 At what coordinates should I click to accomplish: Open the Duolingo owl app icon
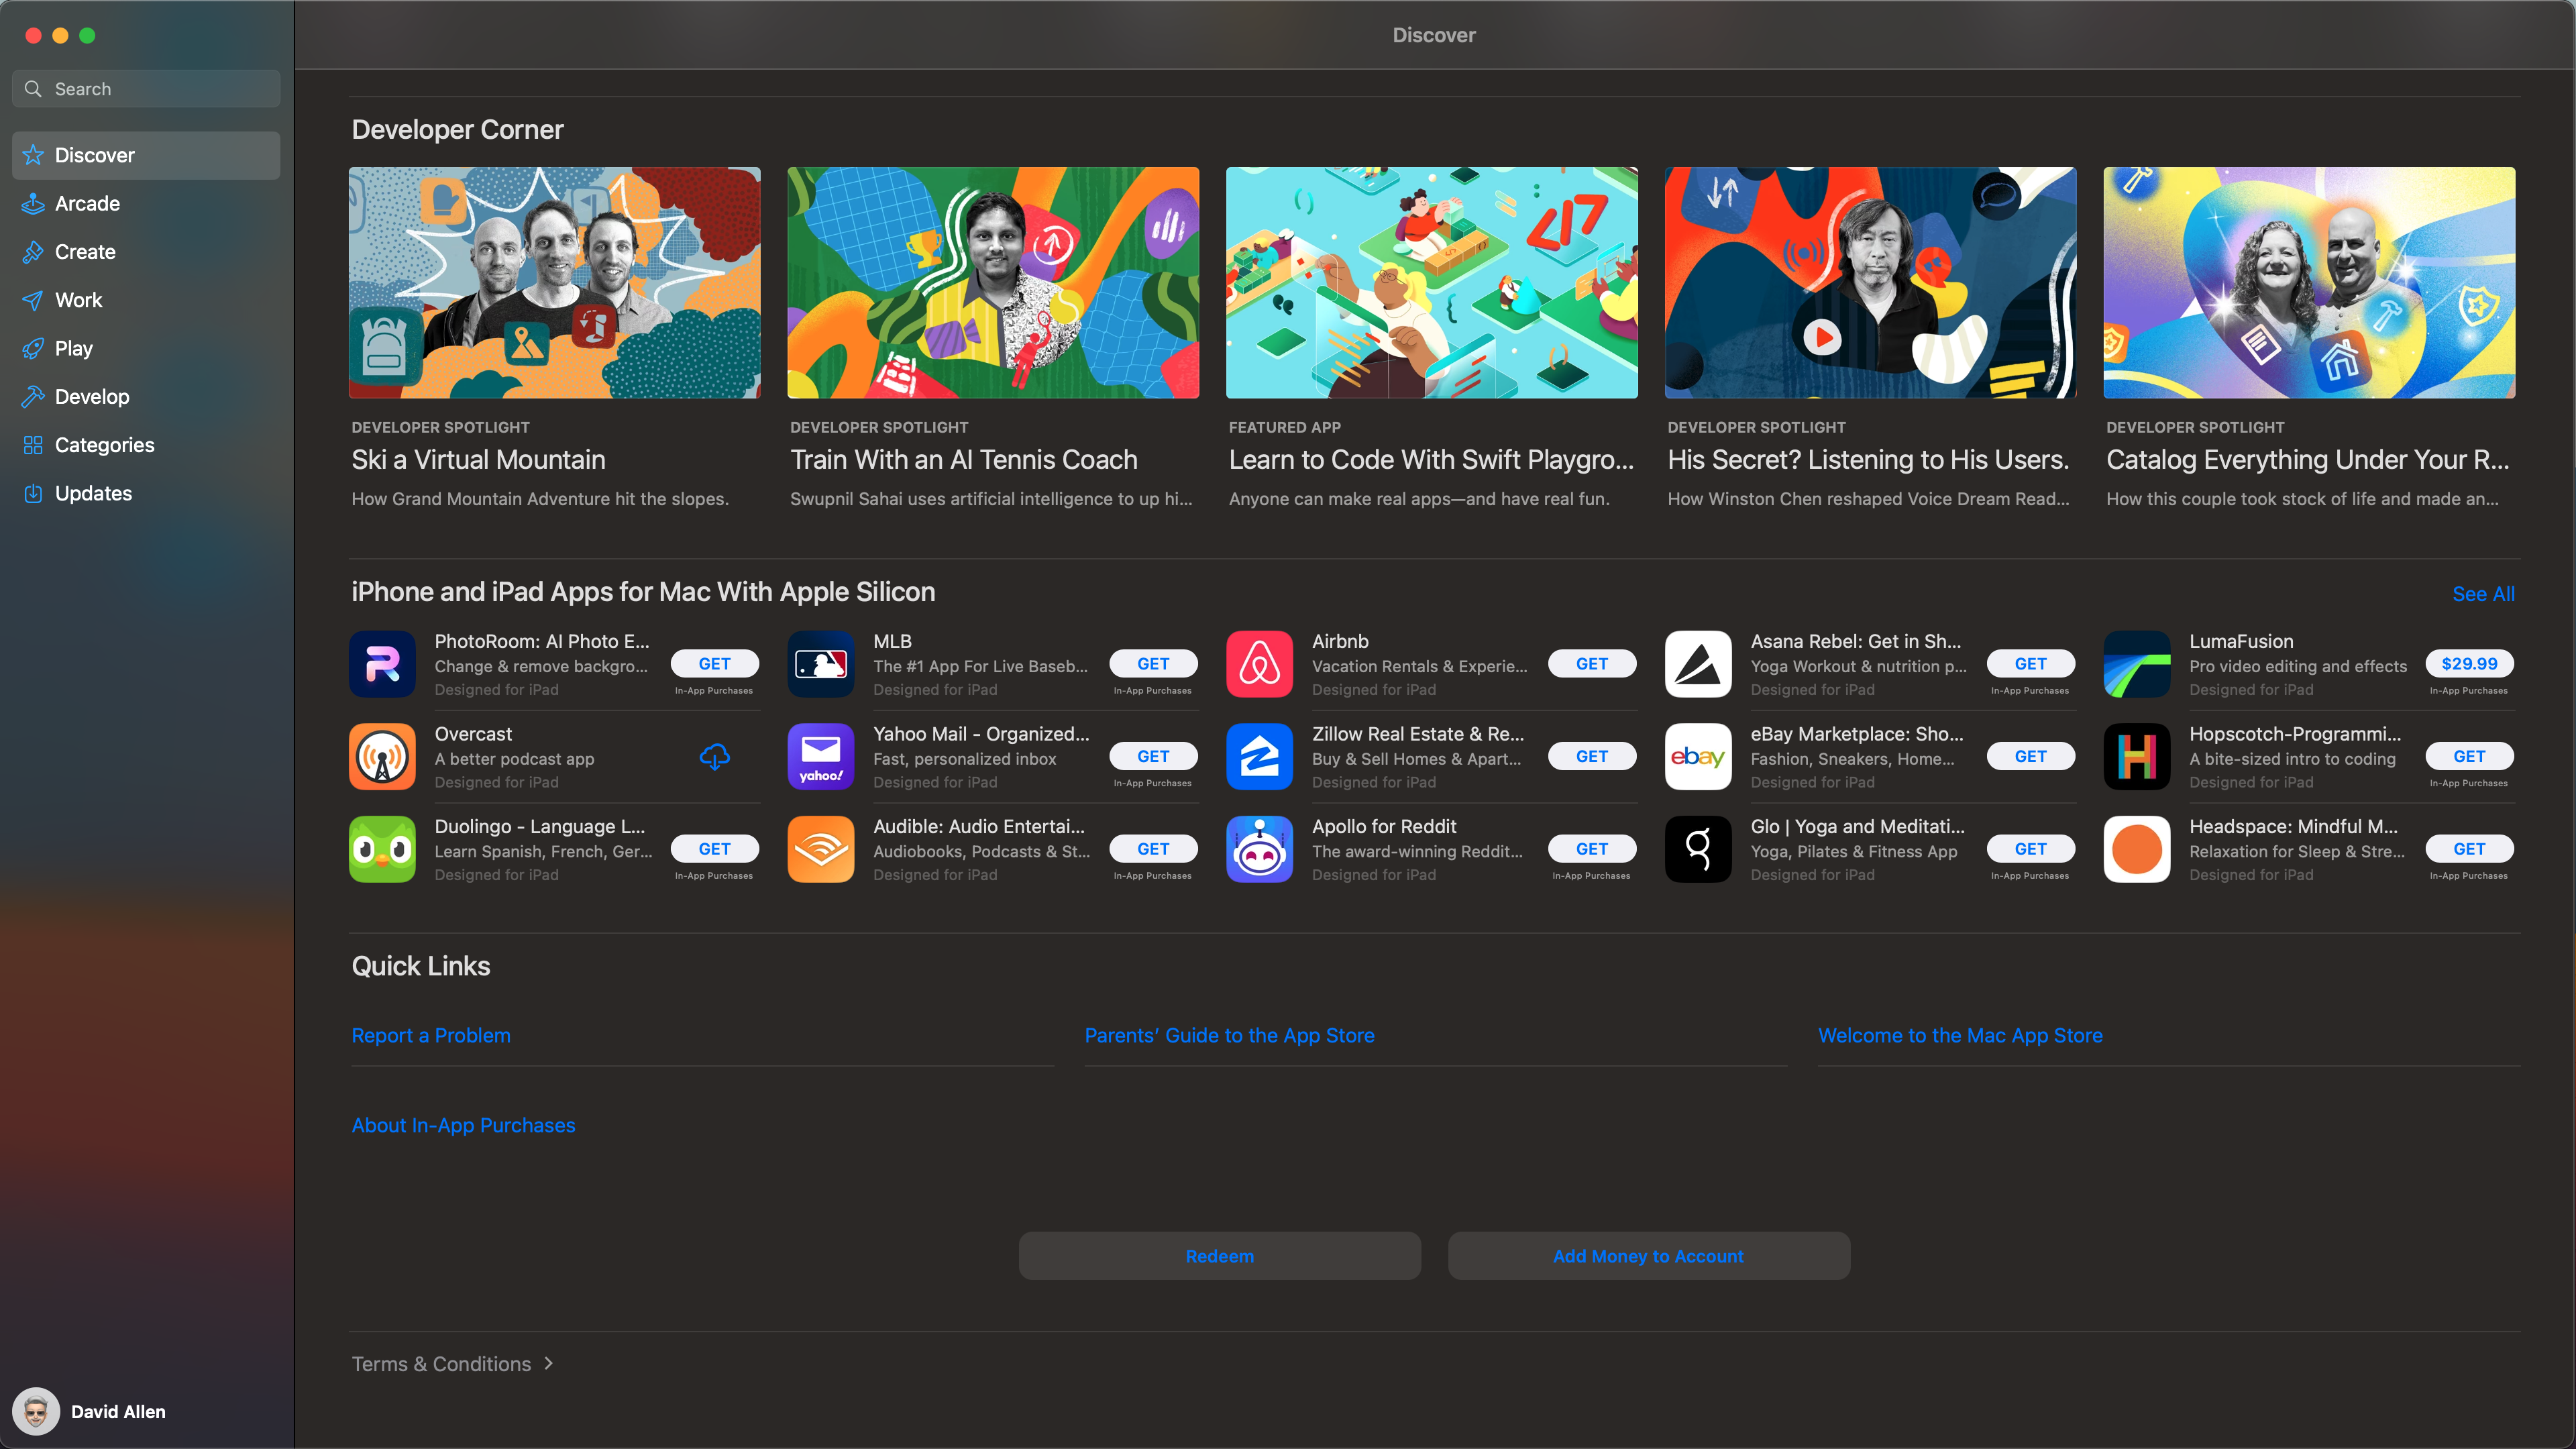382,849
